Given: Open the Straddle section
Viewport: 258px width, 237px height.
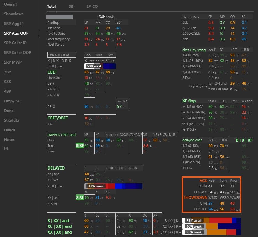Looking at the screenshot, I should 11,120.
